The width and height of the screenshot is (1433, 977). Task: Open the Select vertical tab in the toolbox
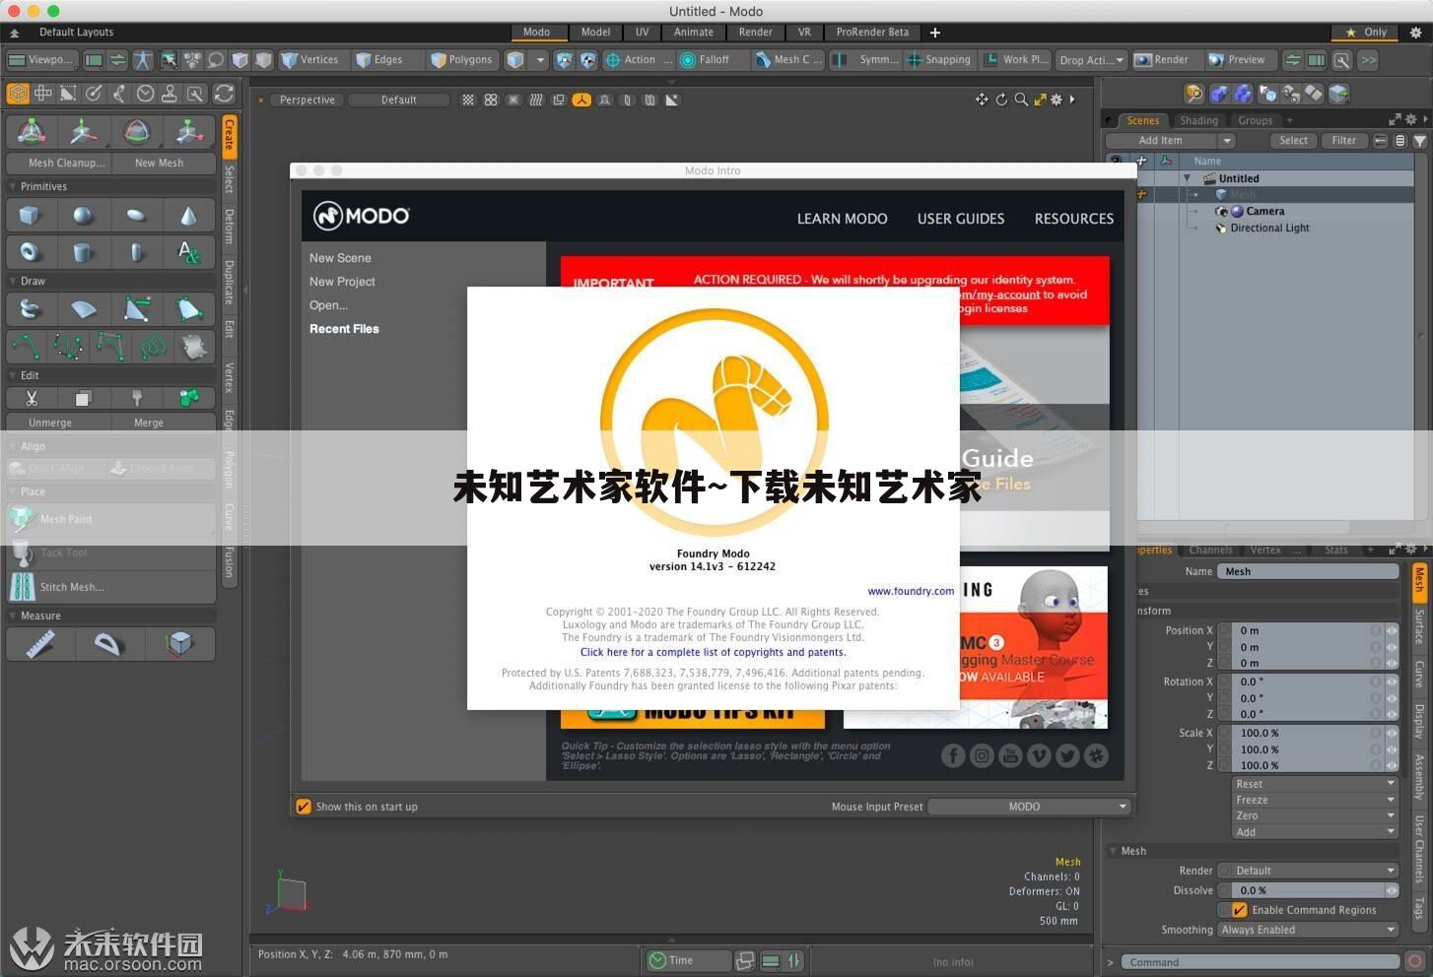tap(229, 179)
